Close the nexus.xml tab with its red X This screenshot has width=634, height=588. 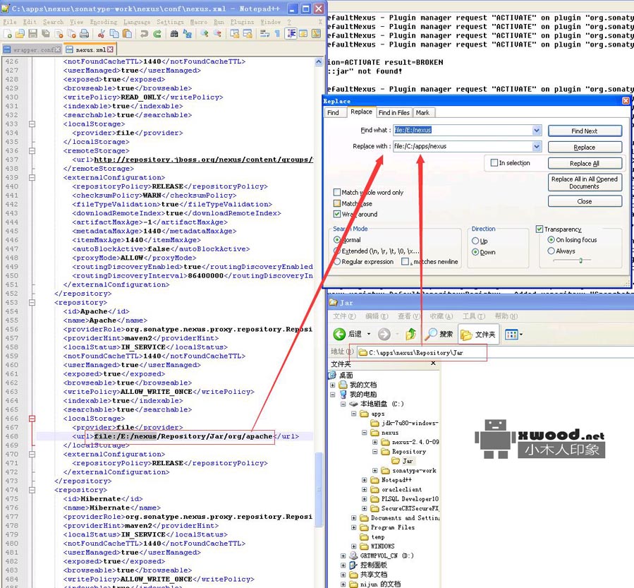click(110, 50)
